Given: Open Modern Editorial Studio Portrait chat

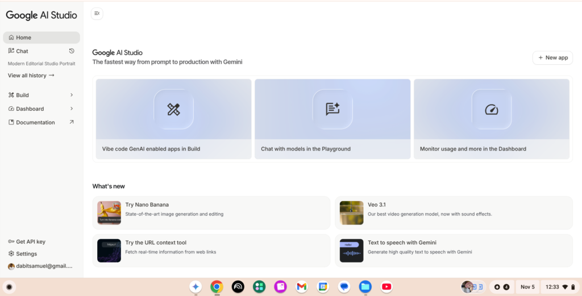Looking at the screenshot, I should (40, 64).
